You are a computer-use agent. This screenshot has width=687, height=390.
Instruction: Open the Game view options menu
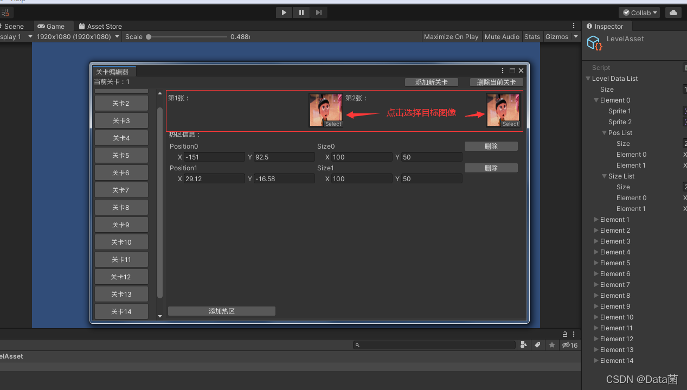tap(574, 26)
